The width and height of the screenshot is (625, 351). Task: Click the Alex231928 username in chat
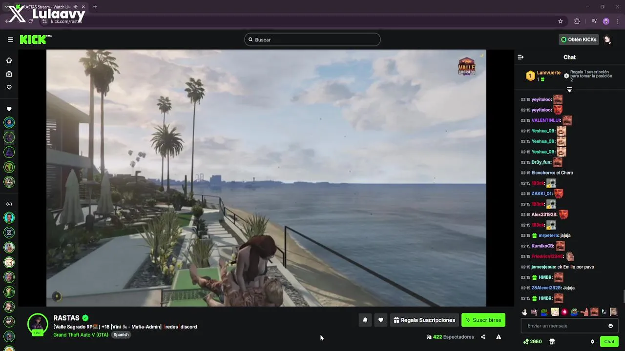544,214
